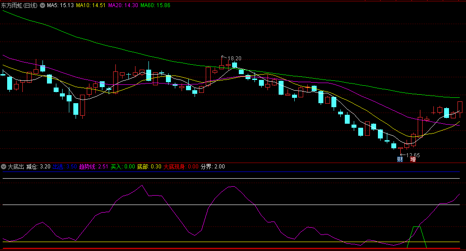
Task: Select the green 买入: 0.00 label
Action: click(123, 167)
